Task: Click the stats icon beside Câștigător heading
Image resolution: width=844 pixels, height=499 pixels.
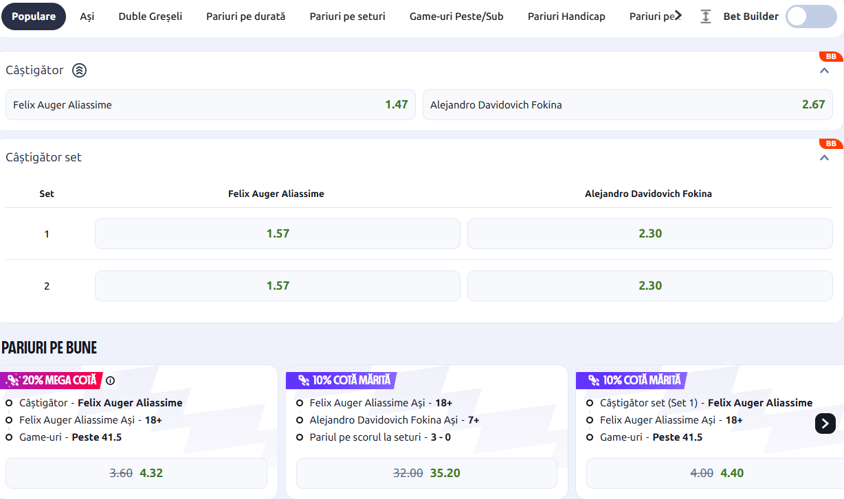Action: tap(80, 70)
